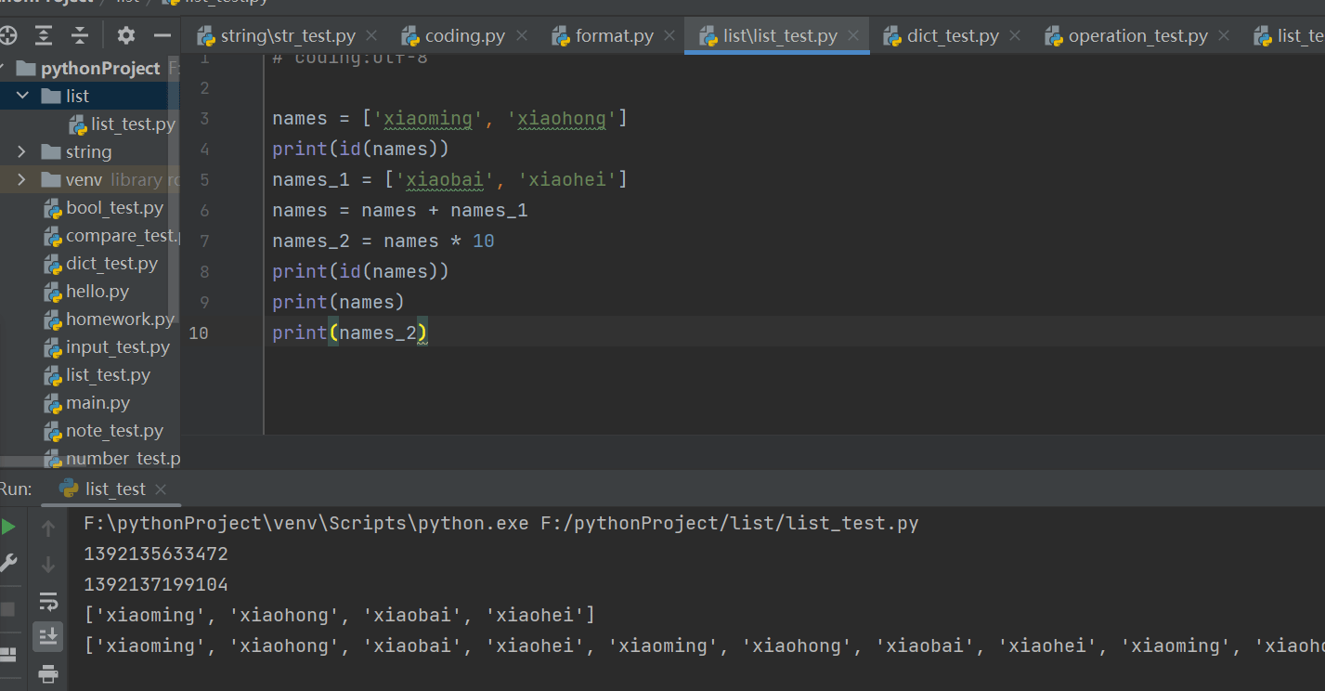Open the Project panel settings gear
This screenshot has width=1325, height=691.
pos(126,36)
